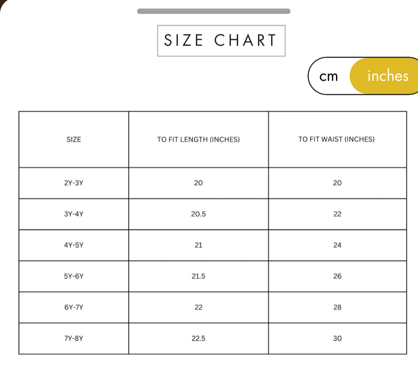Click the waist value 24 cell
Image resolution: width=418 pixels, height=382 pixels.
(337, 245)
